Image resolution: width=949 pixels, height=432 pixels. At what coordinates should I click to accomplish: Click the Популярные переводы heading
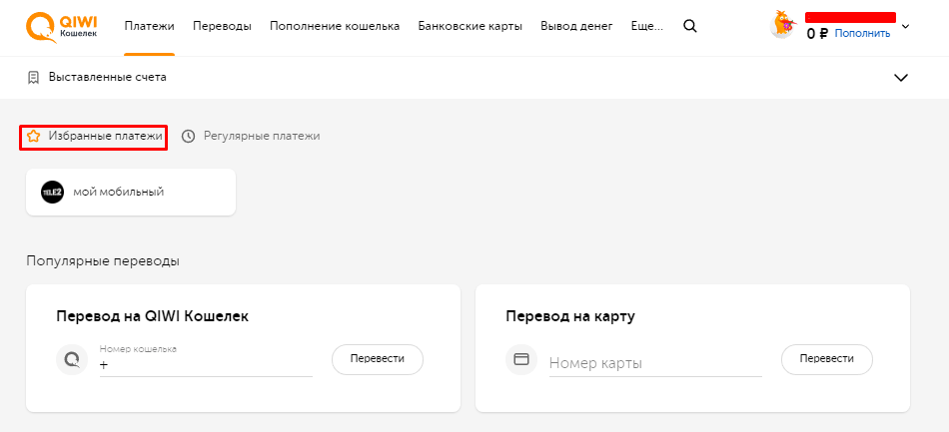103,261
